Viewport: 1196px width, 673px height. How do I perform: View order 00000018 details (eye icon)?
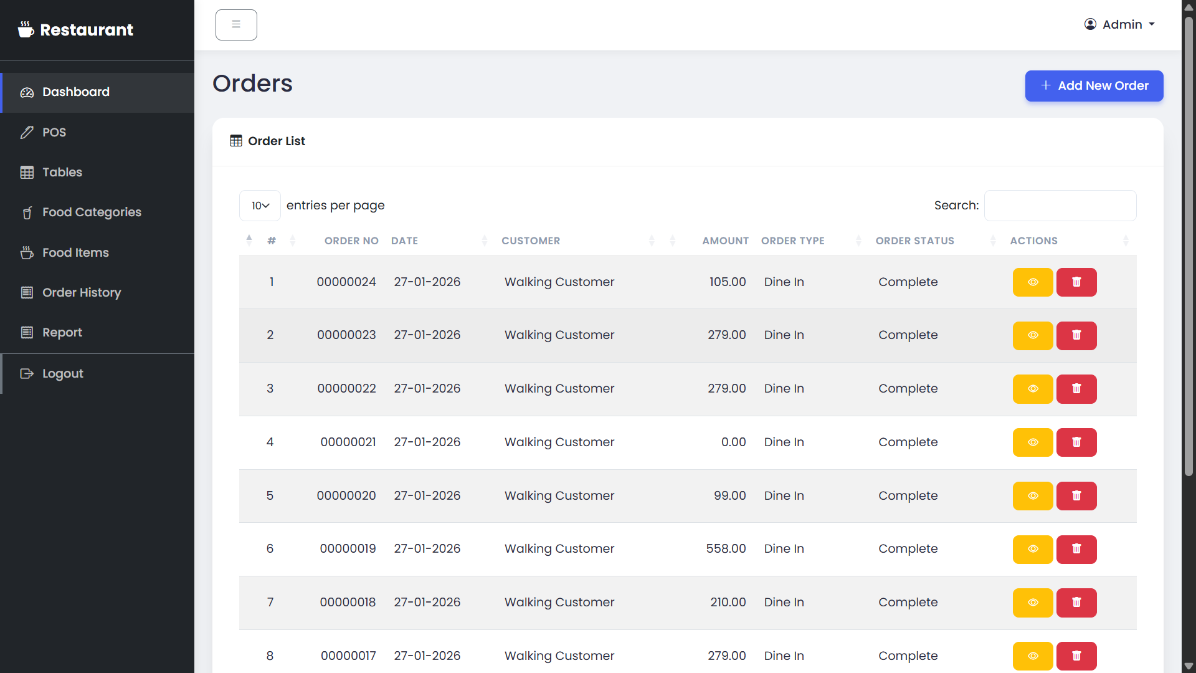[1033, 603]
